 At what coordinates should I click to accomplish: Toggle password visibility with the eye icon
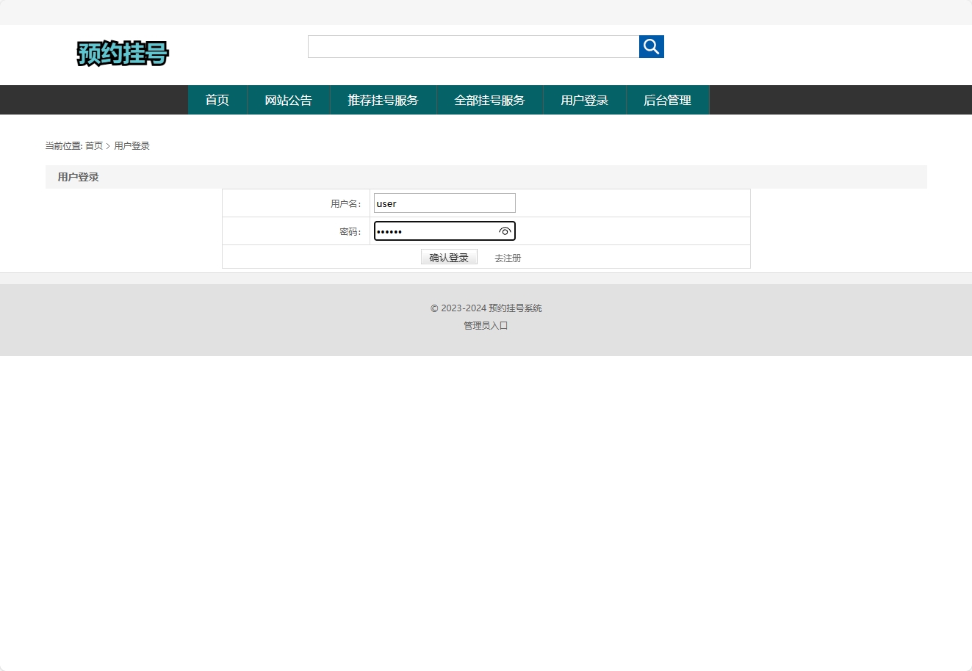[505, 231]
